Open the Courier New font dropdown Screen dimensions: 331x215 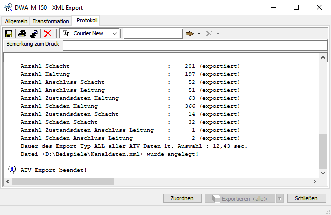[x=115, y=34]
